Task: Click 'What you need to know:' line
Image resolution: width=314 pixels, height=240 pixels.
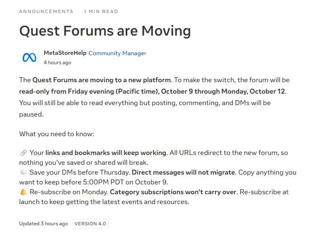Action: point(56,134)
